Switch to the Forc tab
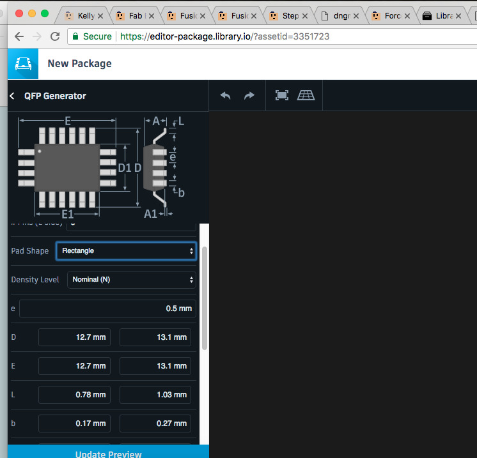The height and width of the screenshot is (458, 477). coord(389,16)
